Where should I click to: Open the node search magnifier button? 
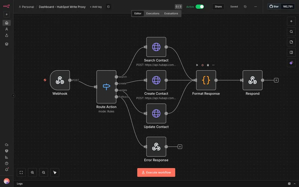291,32
